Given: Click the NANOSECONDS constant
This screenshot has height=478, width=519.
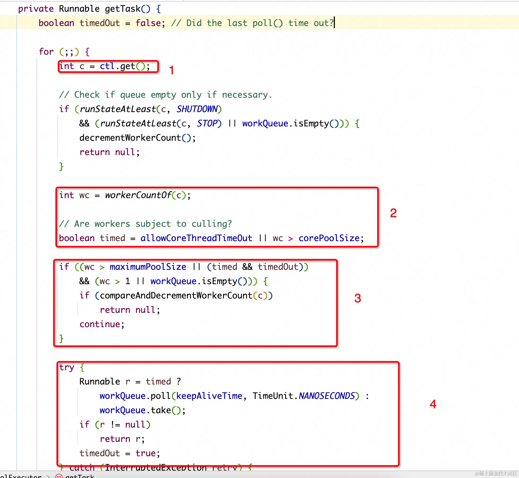Looking at the screenshot, I should [x=327, y=396].
